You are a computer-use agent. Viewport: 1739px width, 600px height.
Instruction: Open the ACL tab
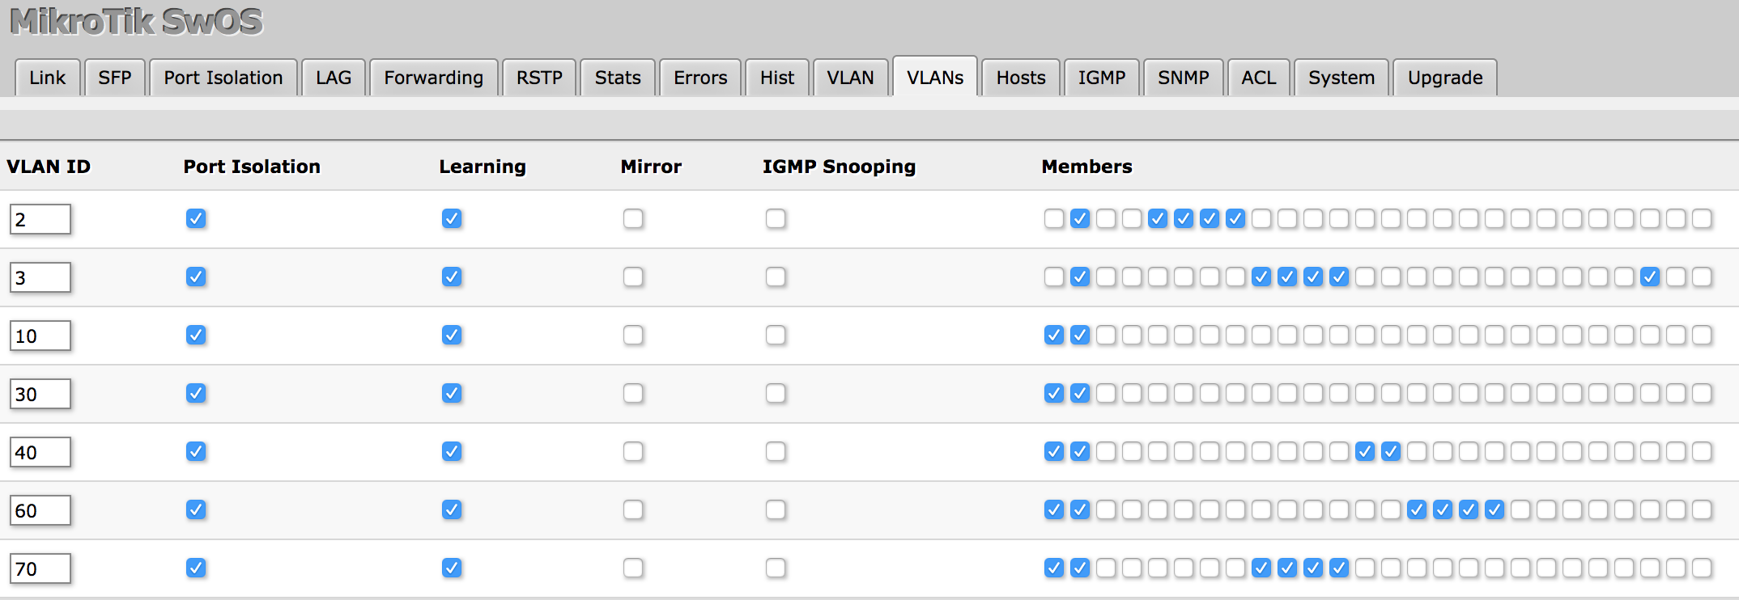1259,78
